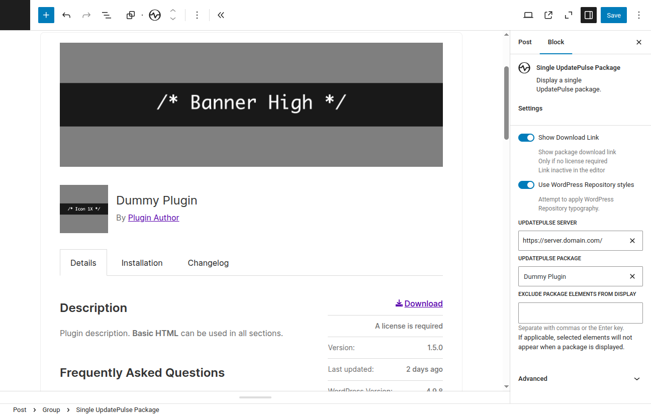Viewport: 651px width, 416px height.
Task: Clear the Dummy Plugin package selection
Action: (x=632, y=276)
